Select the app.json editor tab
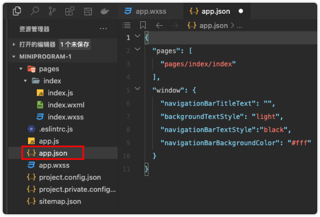Screen dimensions: 320x217 (x=217, y=11)
